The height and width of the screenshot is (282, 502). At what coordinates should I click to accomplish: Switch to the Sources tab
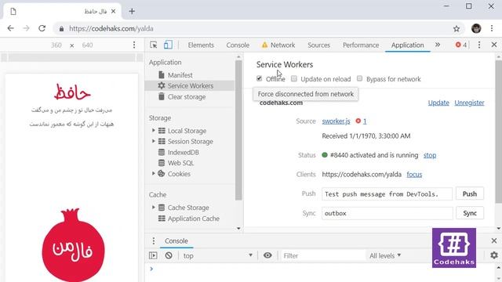click(x=318, y=45)
